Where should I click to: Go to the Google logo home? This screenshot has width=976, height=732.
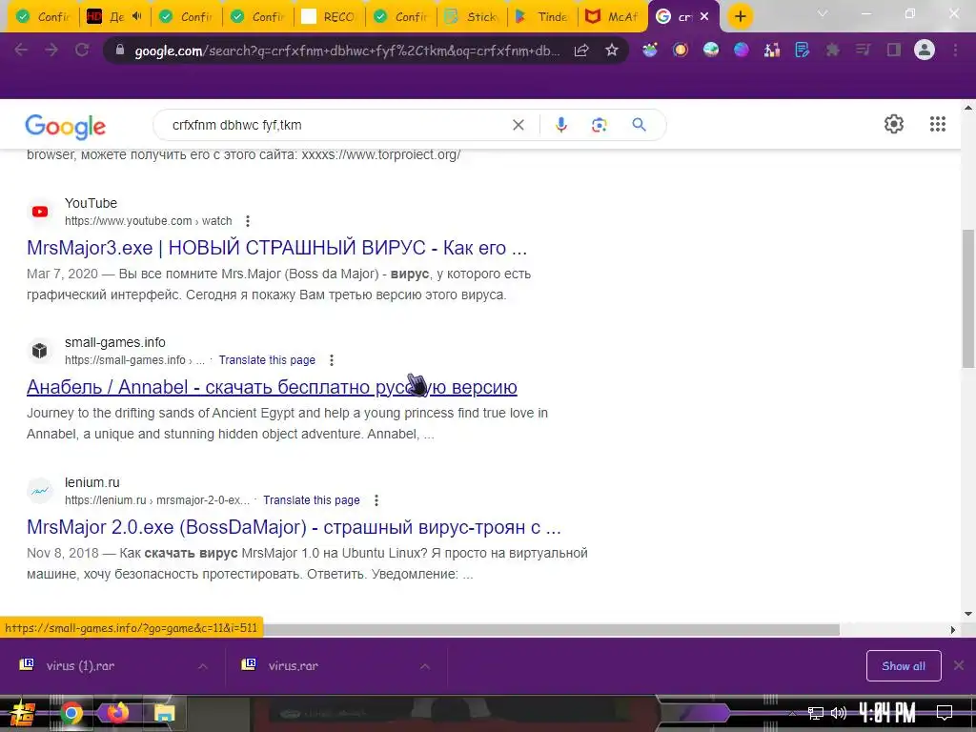coord(66,127)
